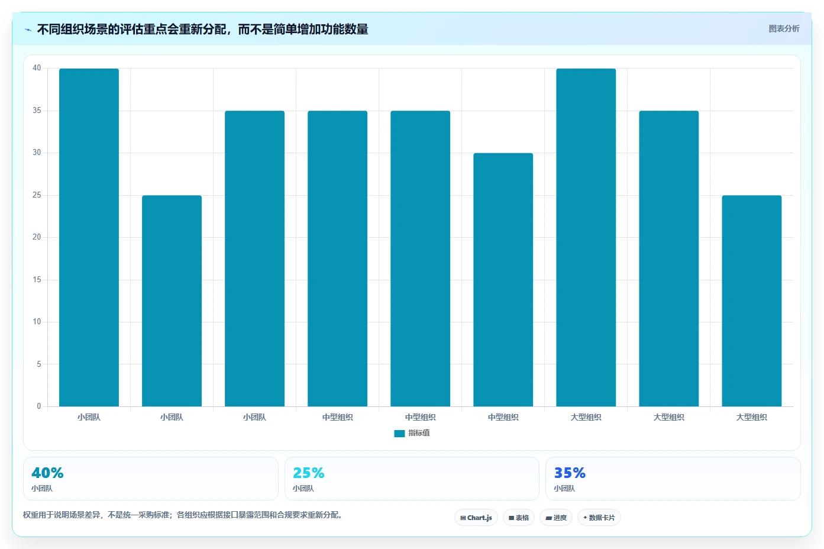The height and width of the screenshot is (549, 824).
Task: Open the 40% 小团队 stat card
Action: click(151, 479)
